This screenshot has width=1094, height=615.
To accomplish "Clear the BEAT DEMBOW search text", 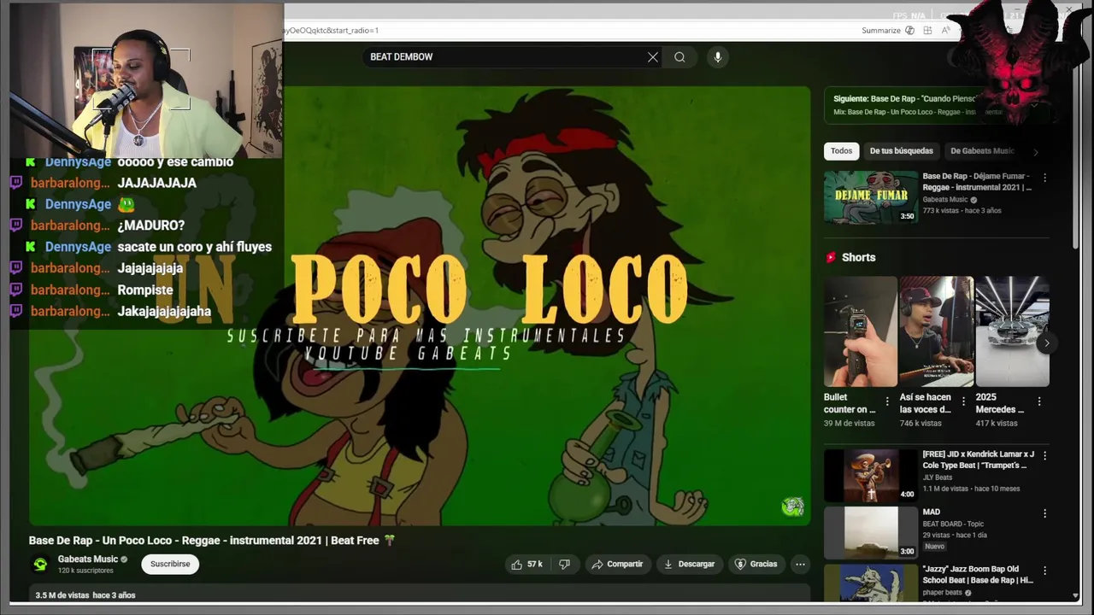I will click(653, 57).
